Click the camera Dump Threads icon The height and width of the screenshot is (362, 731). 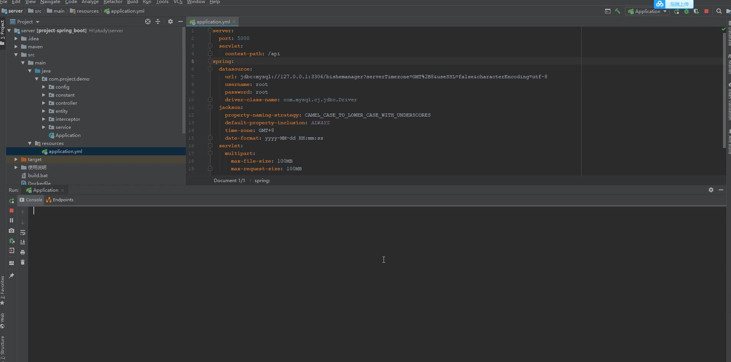[x=12, y=231]
